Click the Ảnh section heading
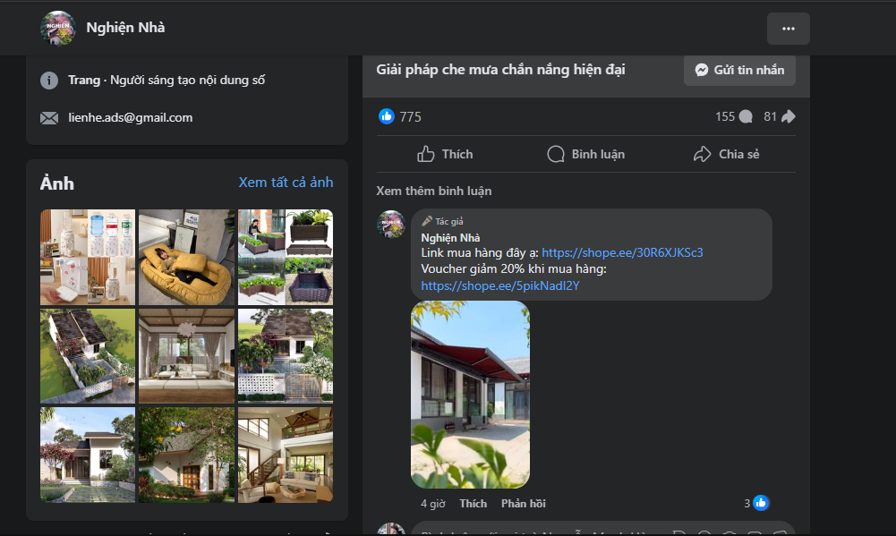Screen dimensions: 896x536 pos(57,183)
